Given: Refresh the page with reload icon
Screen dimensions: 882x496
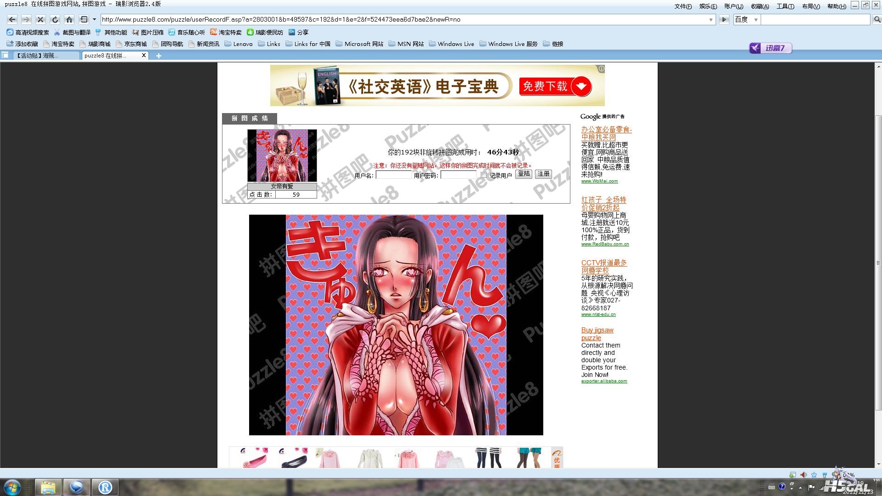Looking at the screenshot, I should pyautogui.click(x=55, y=19).
